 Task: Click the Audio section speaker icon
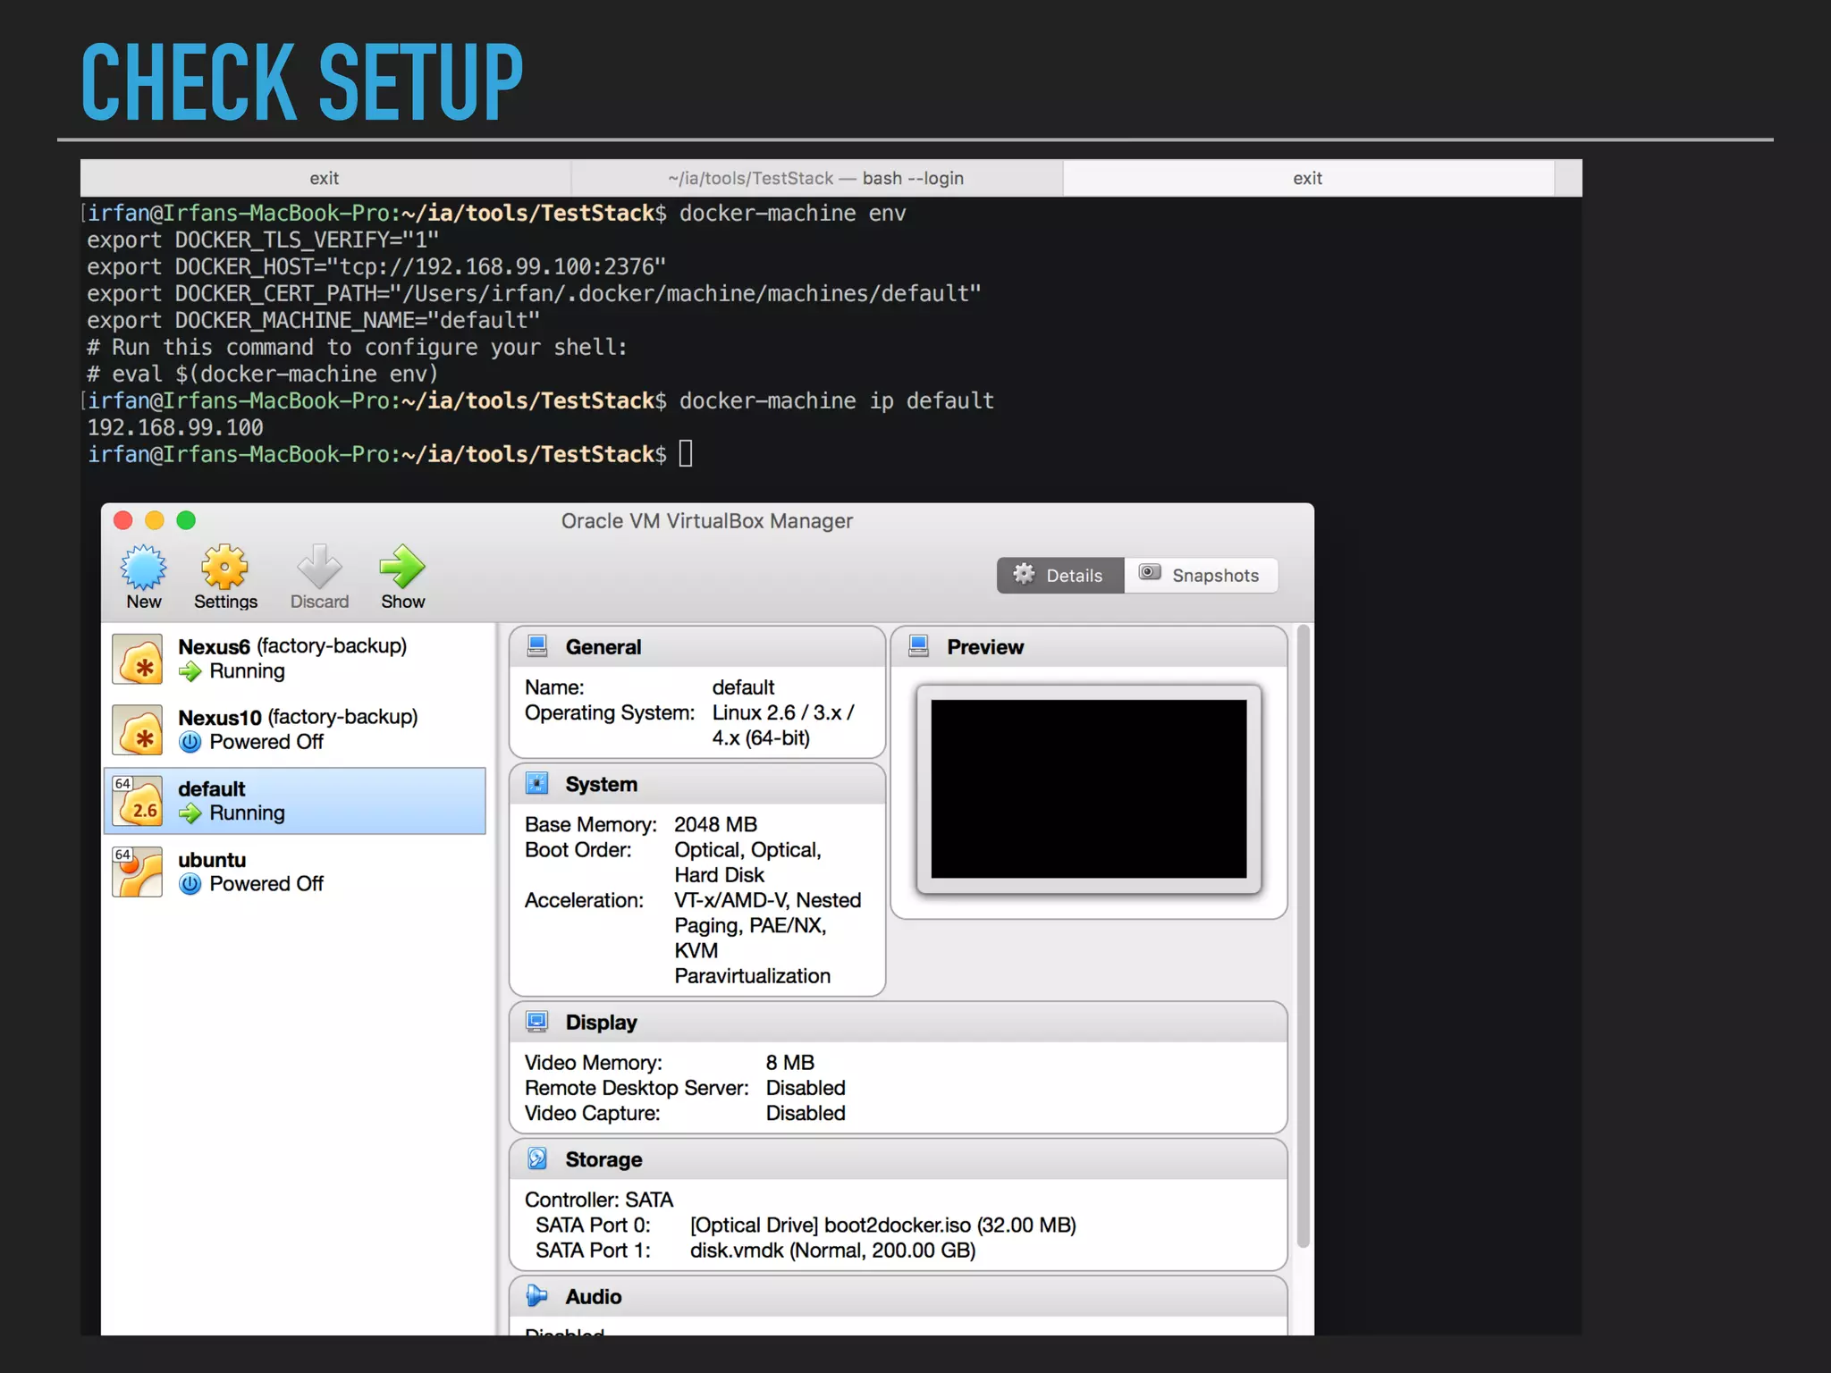[537, 1295]
